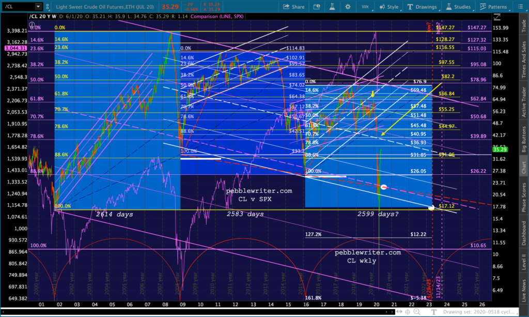This screenshot has width=529, height=317.
Task: Open chart settings gear icon
Action: [x=348, y=7]
